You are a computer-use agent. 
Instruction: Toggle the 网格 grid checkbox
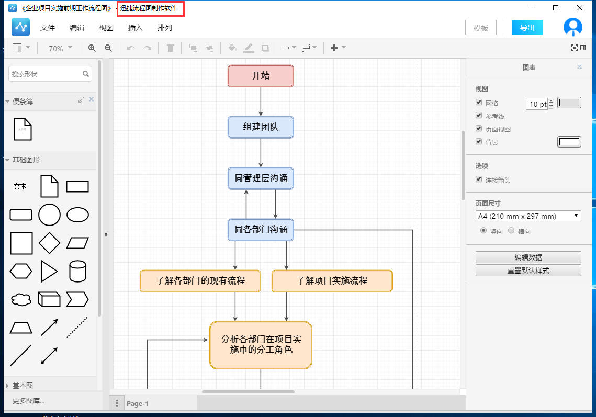[479, 103]
